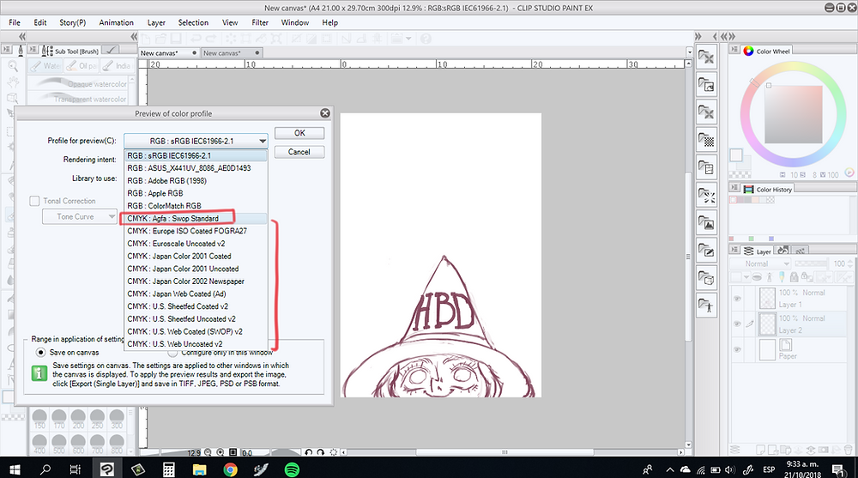Select the Save on canvas radio button

tap(40, 352)
